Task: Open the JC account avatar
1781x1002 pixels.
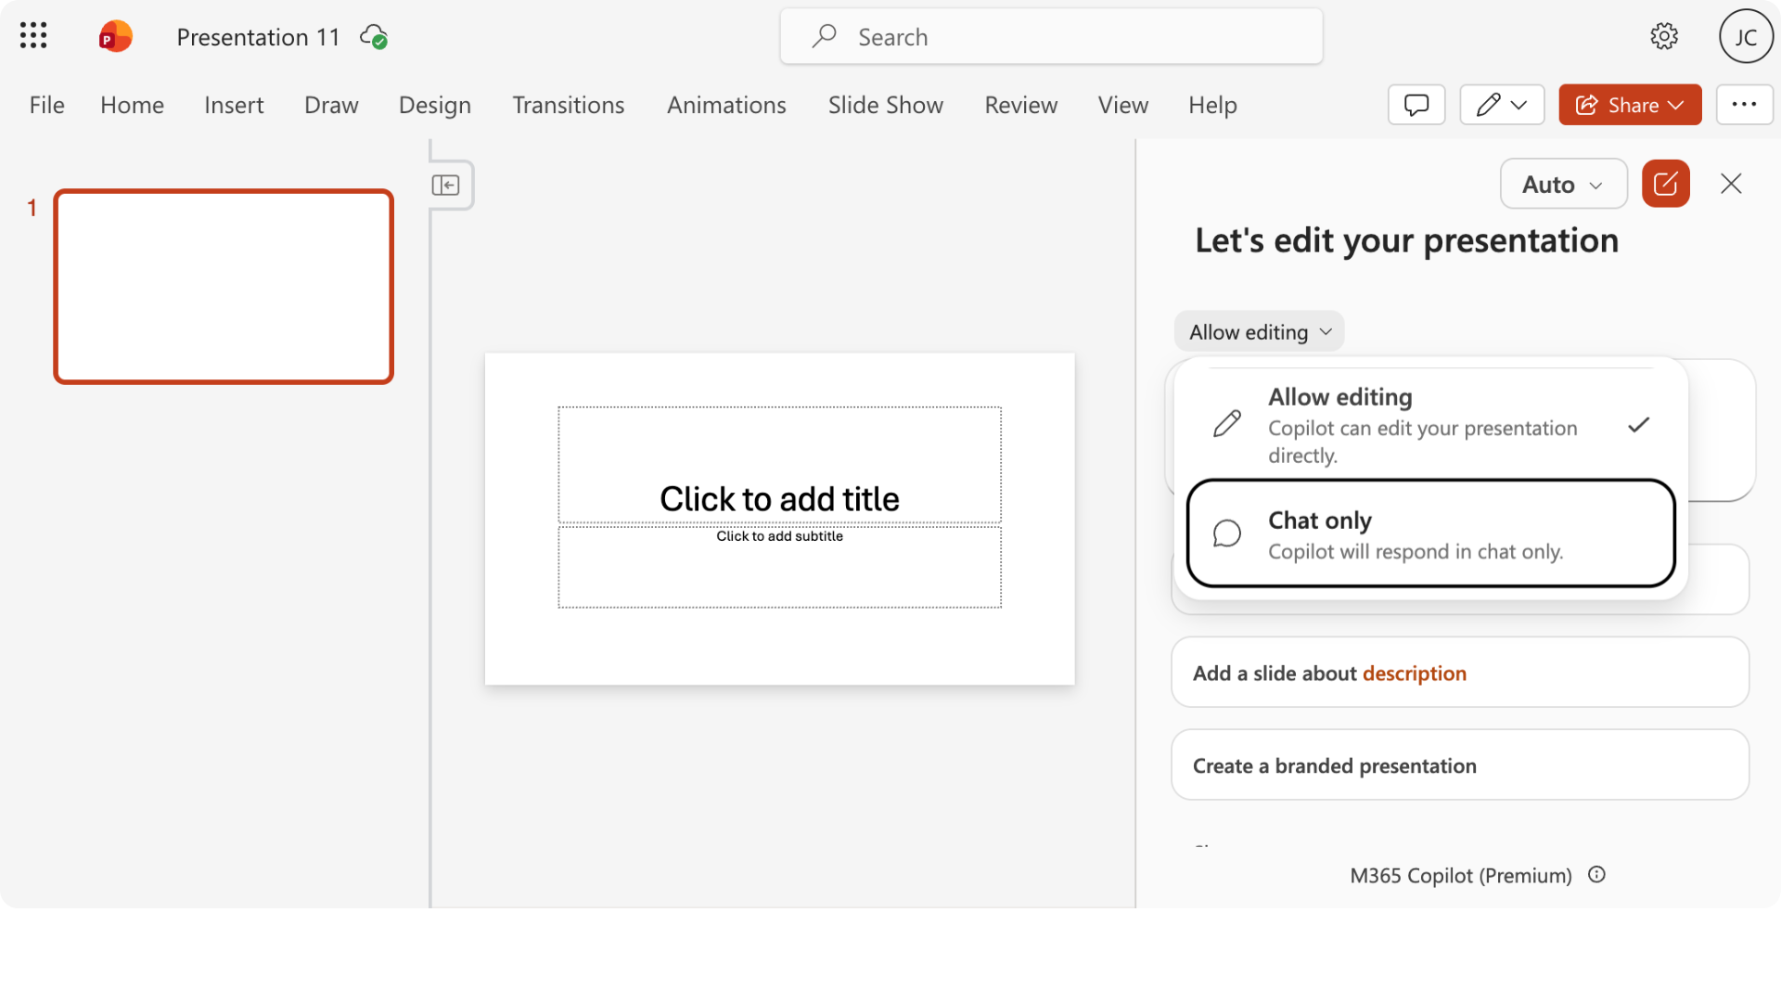Action: (1746, 36)
